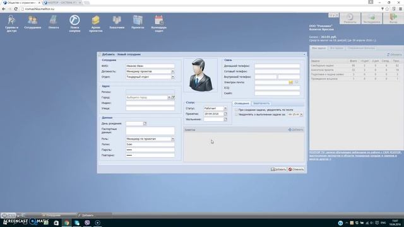The width and height of the screenshot is (404, 227).
Task: Open the RESTOP TV link below tasks panel
Action: pos(355,156)
